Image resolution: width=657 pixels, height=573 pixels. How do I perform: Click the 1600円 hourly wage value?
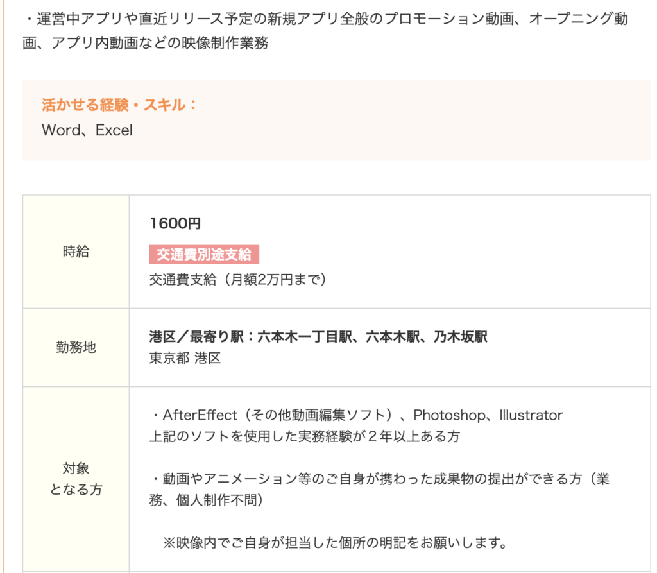coord(175,223)
